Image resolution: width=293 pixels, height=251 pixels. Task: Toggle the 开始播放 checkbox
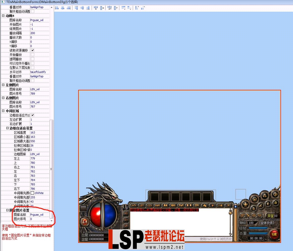(32, 55)
